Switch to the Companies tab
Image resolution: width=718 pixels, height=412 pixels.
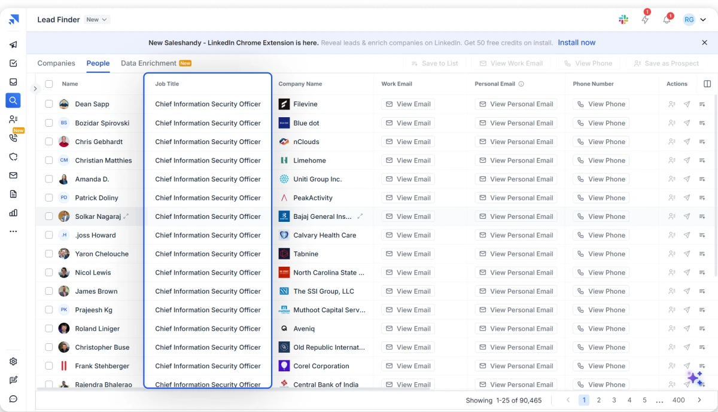56,63
